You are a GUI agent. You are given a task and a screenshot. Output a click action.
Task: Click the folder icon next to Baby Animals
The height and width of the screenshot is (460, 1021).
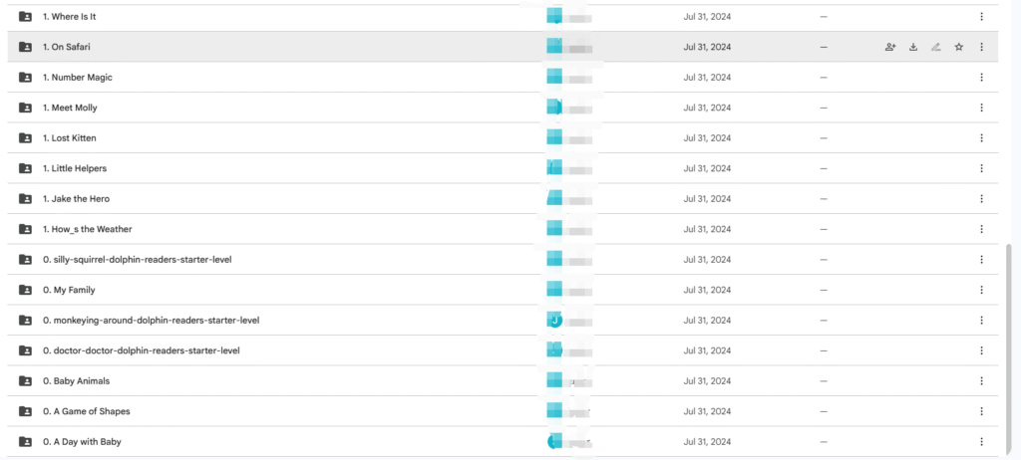(25, 380)
